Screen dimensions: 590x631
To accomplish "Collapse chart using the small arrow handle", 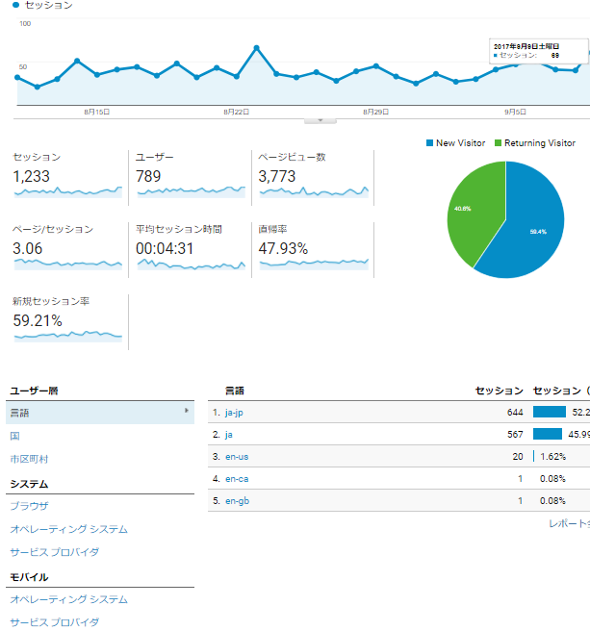I will tap(321, 121).
